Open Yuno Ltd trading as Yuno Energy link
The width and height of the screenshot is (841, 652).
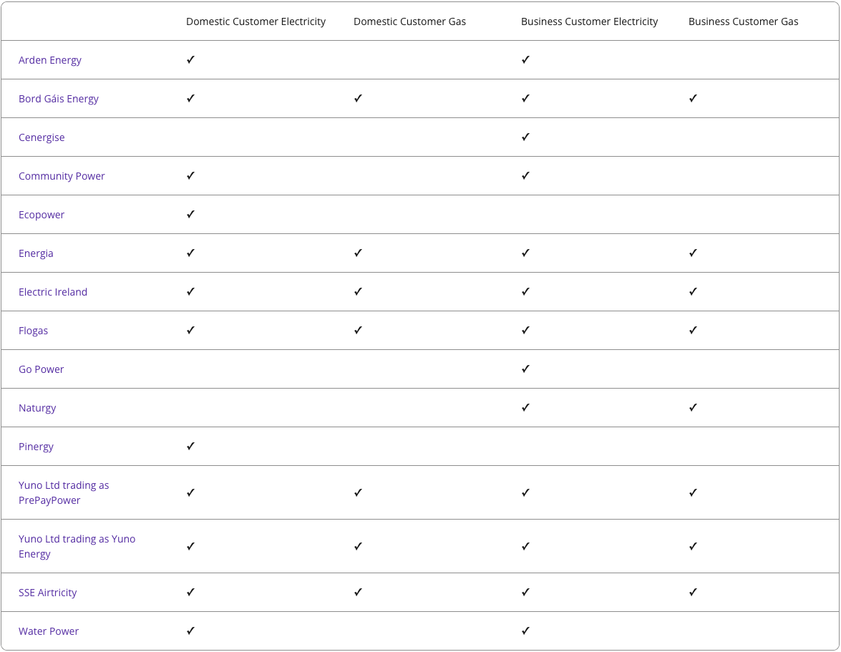coord(77,546)
